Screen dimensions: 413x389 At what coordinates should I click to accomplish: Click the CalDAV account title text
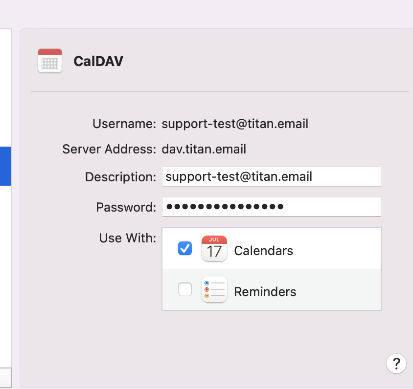pyautogui.click(x=98, y=61)
